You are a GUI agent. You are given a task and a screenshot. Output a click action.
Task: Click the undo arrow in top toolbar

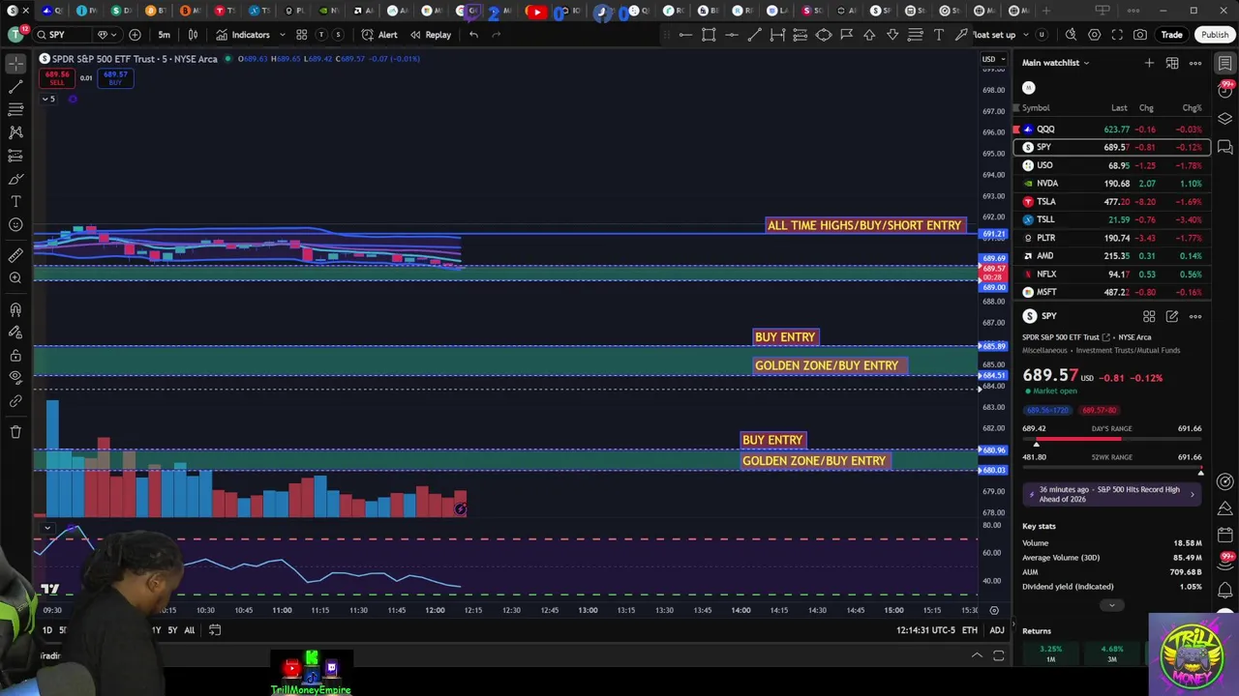tap(473, 35)
